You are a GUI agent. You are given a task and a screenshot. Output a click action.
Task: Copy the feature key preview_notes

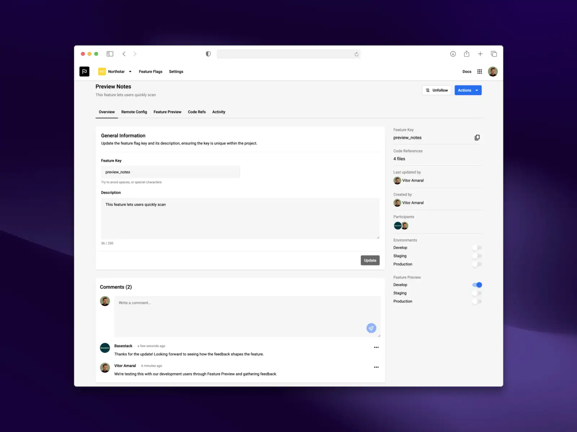click(x=477, y=138)
